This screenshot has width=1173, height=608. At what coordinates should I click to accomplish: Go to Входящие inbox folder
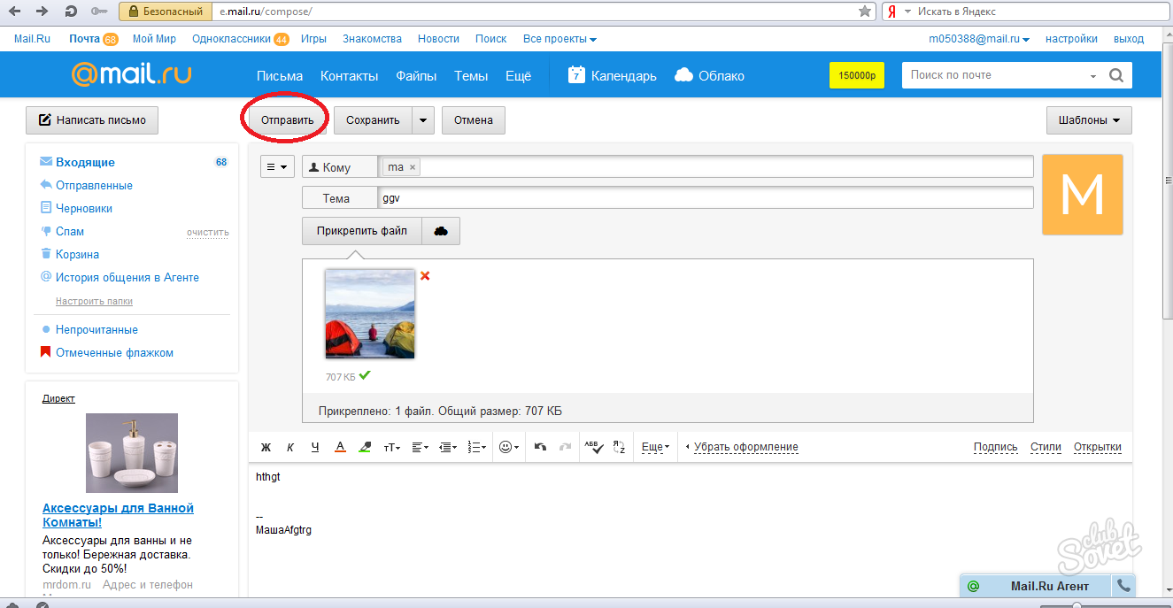[85, 162]
